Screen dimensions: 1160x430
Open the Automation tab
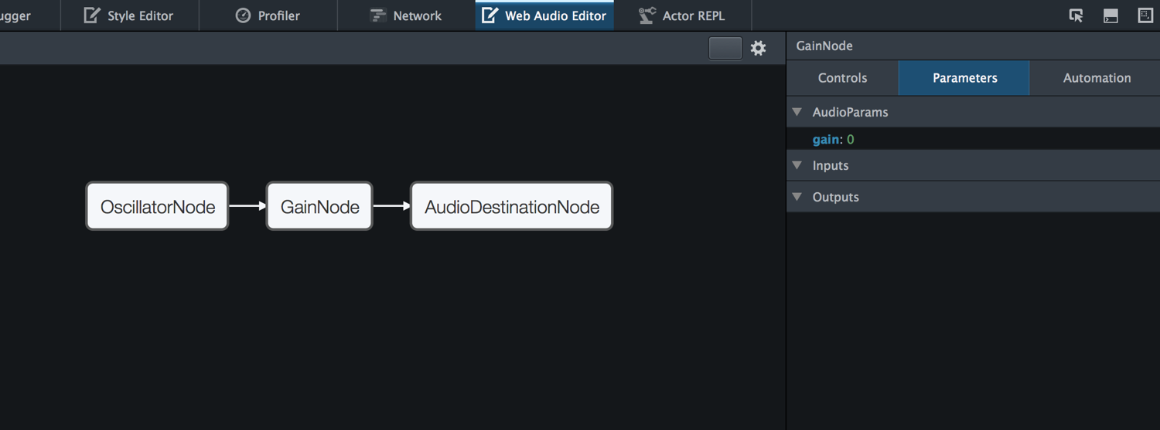1097,78
